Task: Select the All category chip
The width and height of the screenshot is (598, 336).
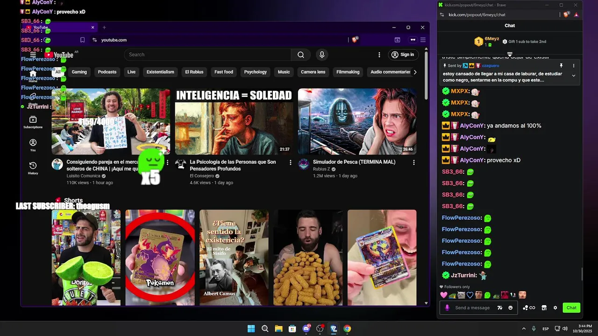Action: pyautogui.click(x=58, y=72)
